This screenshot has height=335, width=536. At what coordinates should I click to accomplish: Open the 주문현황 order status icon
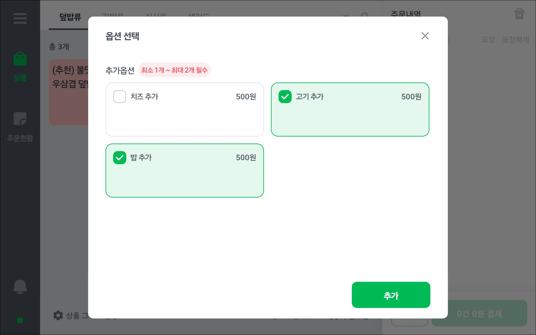click(x=20, y=119)
